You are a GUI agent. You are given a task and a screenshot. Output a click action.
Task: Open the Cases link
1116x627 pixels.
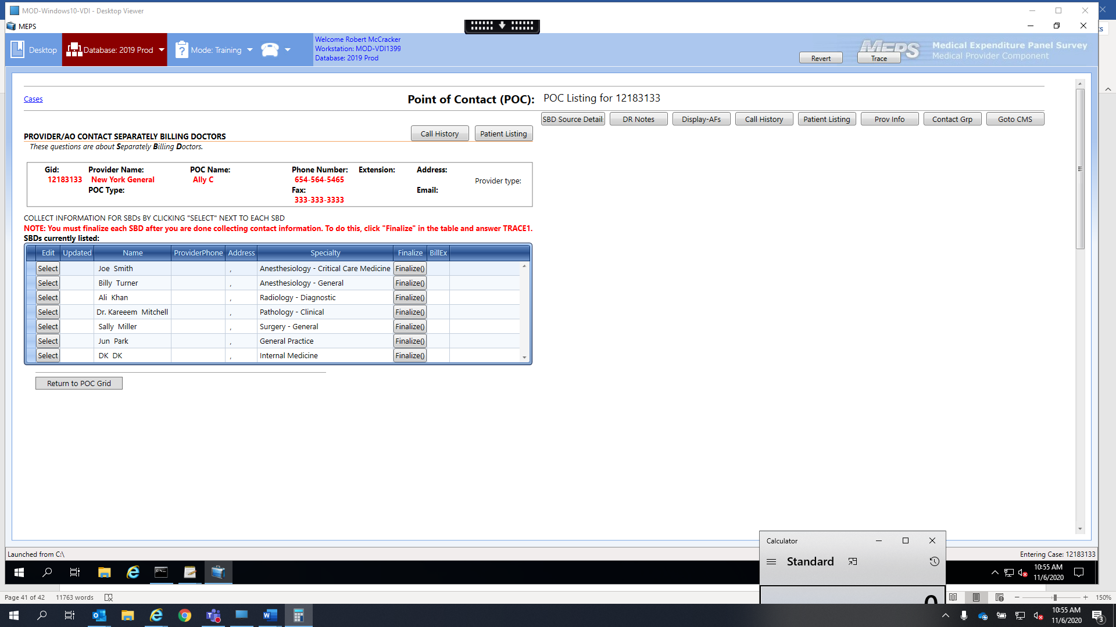tap(33, 99)
